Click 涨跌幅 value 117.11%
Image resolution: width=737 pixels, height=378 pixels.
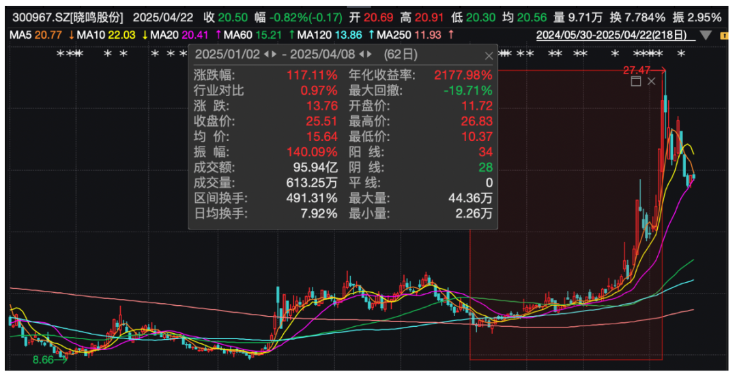click(312, 75)
